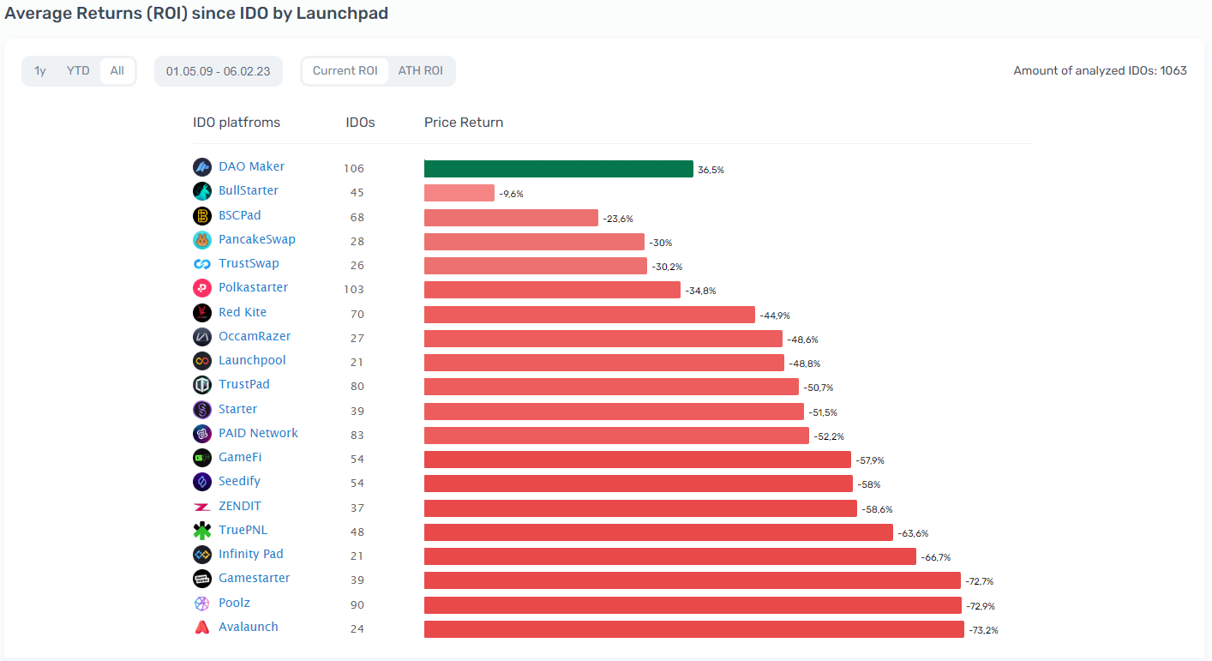This screenshot has width=1212, height=661.
Task: Select the 1y time range
Action: click(40, 71)
